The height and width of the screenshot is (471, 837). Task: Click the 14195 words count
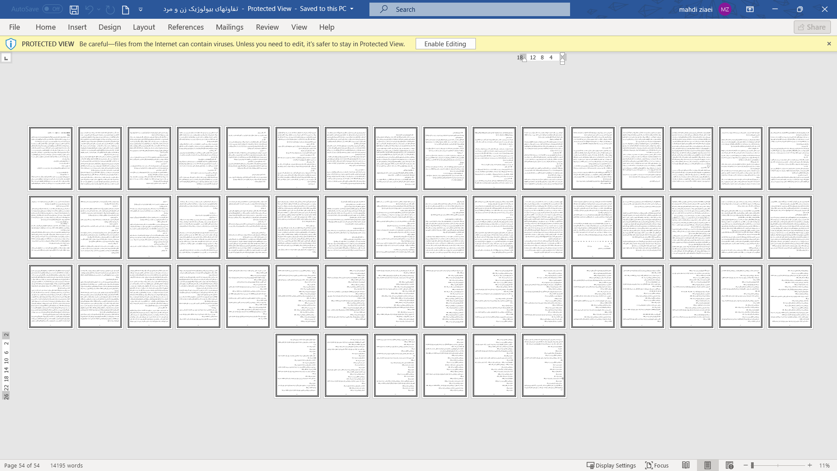tap(66, 465)
